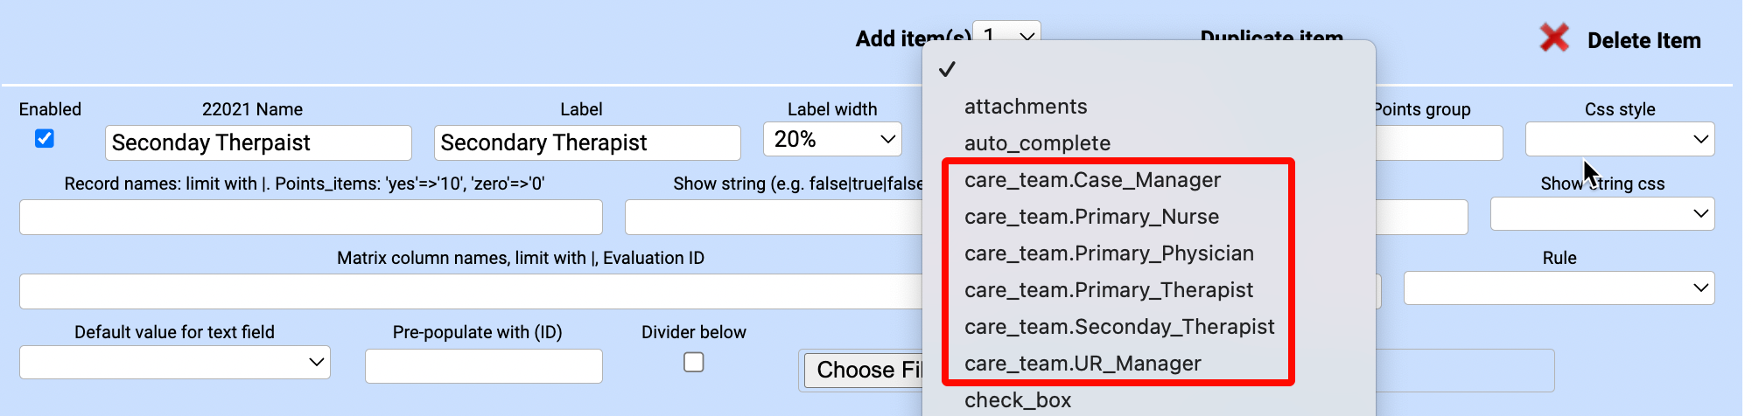Toggle the Divider below checkbox

pyautogui.click(x=694, y=362)
